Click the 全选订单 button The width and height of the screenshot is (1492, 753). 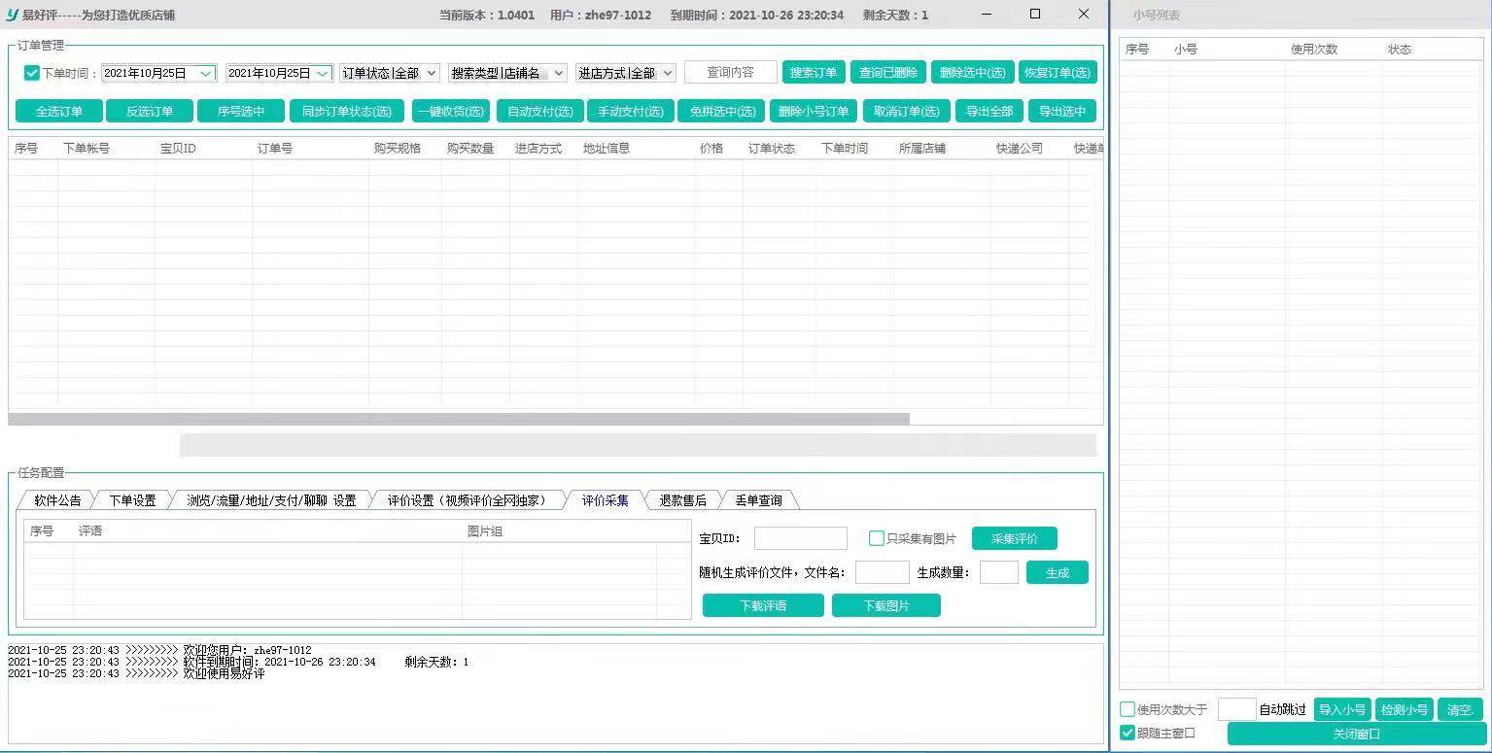59,111
